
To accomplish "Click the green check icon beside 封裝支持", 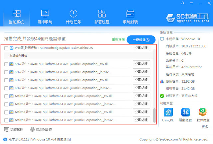I will 162,96.
